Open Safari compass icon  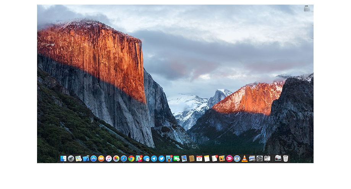[124, 159]
